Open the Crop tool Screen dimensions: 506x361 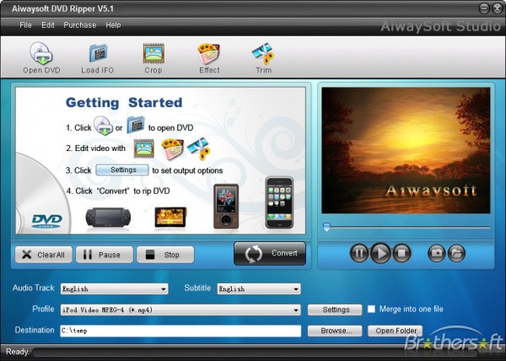click(x=153, y=58)
